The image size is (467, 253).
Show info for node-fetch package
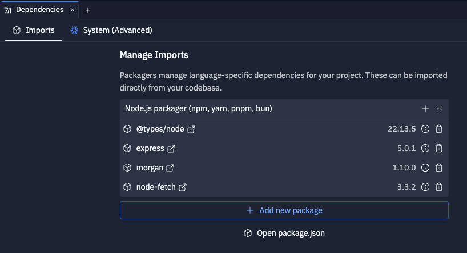tap(425, 187)
